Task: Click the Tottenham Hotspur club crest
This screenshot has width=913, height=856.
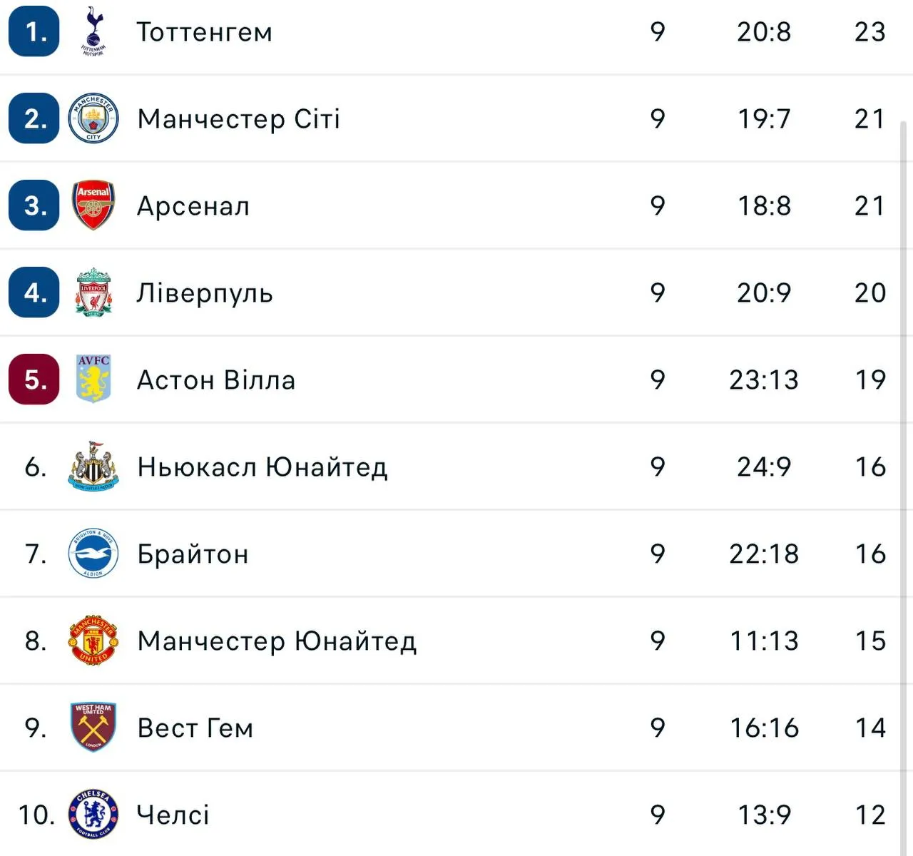Action: [93, 31]
